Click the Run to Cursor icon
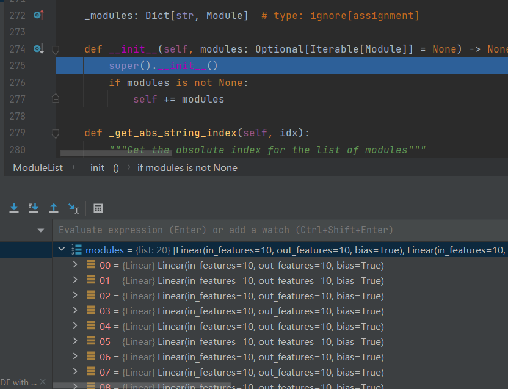508x389 pixels. pyautogui.click(x=73, y=208)
